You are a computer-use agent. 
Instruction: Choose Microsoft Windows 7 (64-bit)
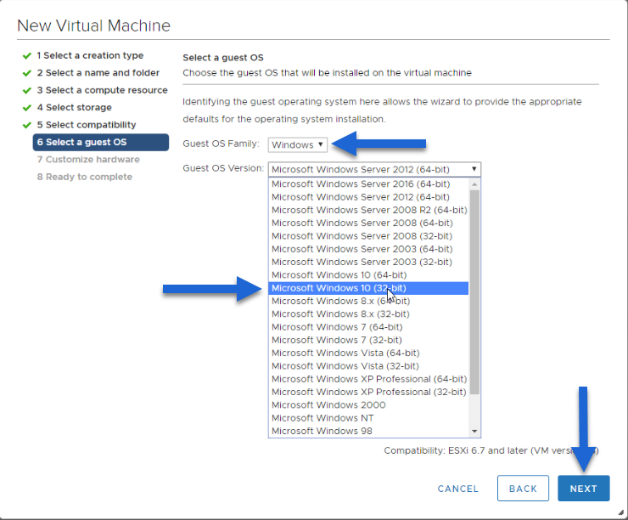click(x=368, y=327)
